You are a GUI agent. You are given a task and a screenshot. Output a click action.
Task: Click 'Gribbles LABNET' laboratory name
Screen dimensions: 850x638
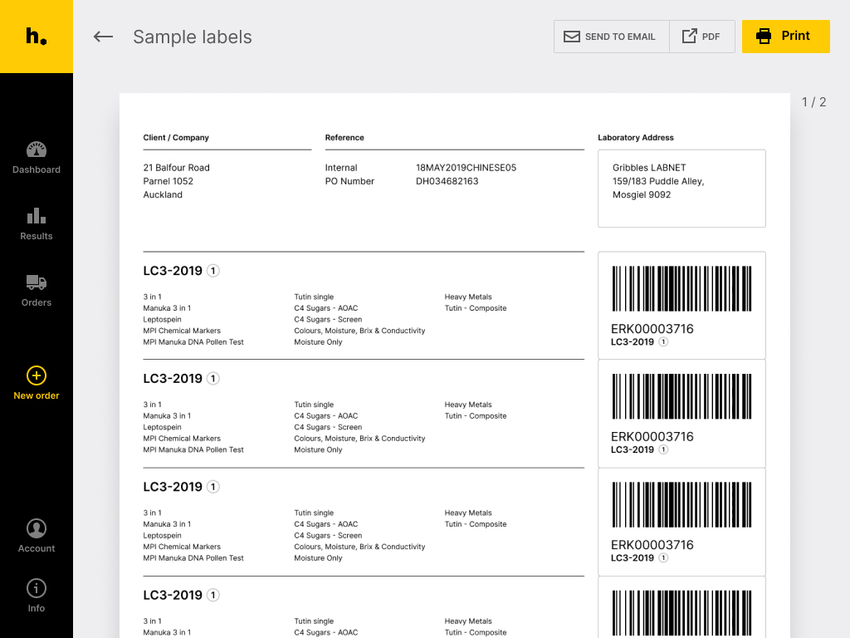click(649, 168)
